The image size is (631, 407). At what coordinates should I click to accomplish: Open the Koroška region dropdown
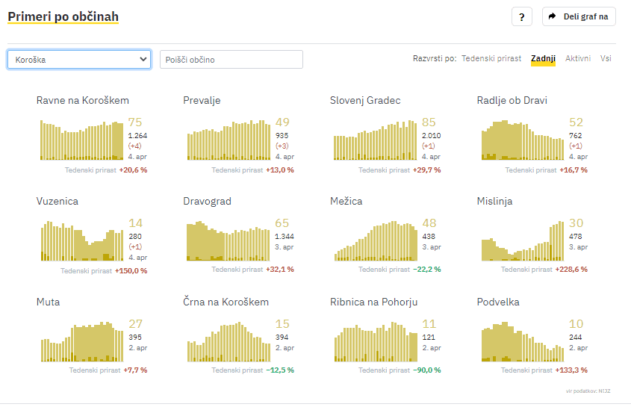pos(79,60)
